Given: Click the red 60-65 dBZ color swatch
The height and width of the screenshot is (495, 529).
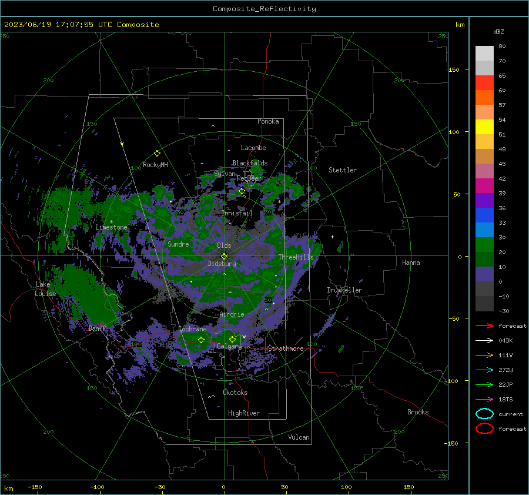Looking at the screenshot, I should click(484, 83).
